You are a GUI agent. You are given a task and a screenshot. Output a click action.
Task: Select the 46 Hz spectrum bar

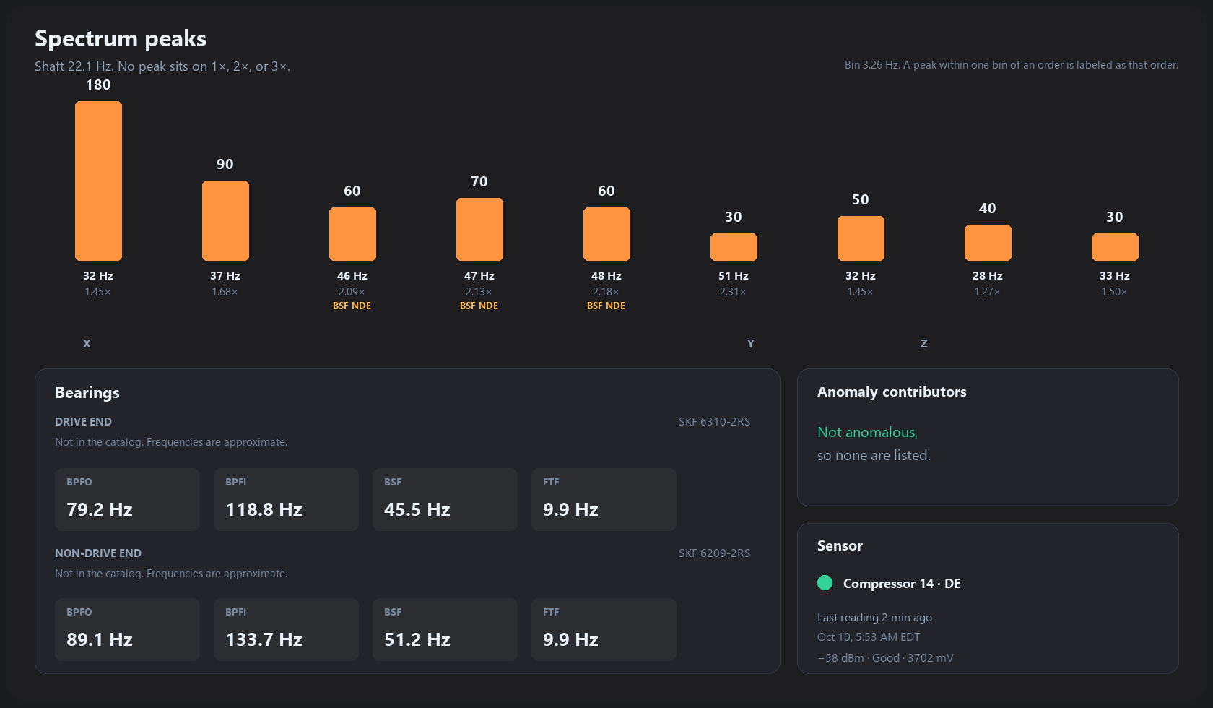coord(352,234)
